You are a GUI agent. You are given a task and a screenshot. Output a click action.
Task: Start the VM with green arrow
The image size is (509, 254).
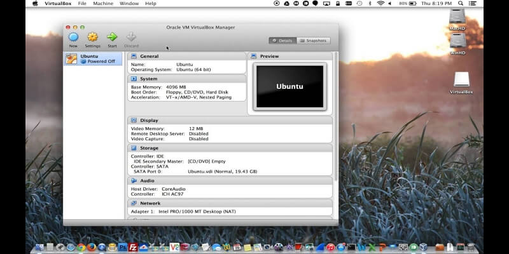112,37
